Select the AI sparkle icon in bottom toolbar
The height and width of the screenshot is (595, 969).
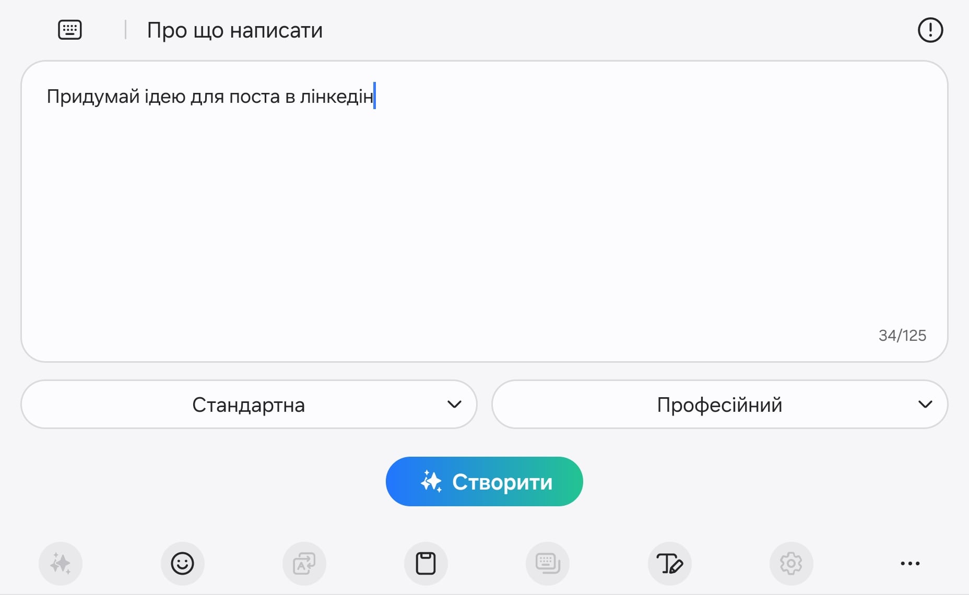(61, 564)
